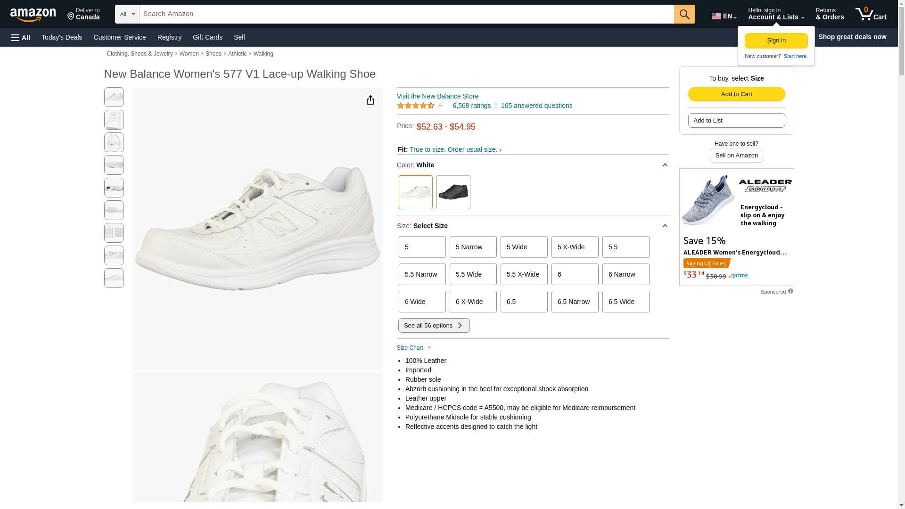Image resolution: width=905 pixels, height=509 pixels.
Task: Click the star rating icons
Action: click(416, 106)
